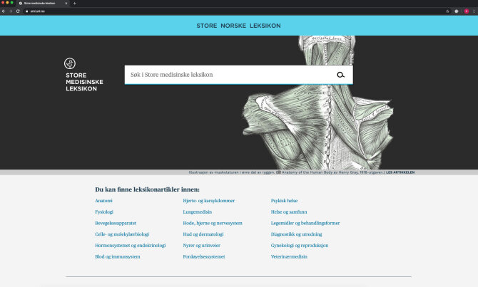Go back with the browser back arrow
The height and width of the screenshot is (287, 478).
[4, 11]
